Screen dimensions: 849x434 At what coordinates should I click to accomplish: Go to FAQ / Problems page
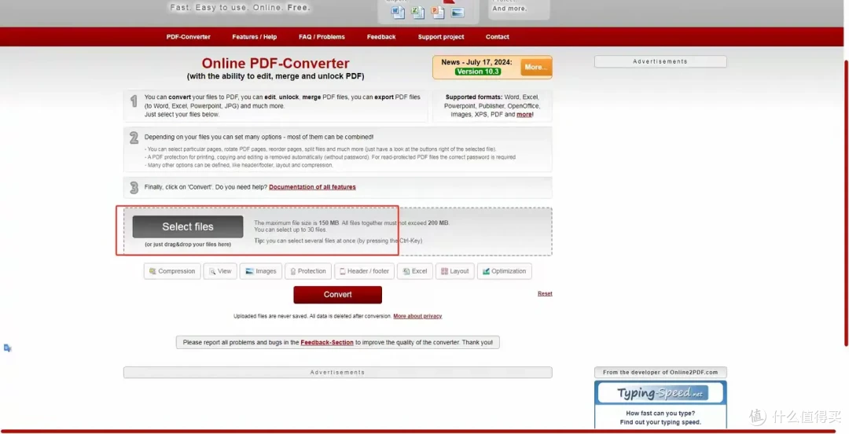tap(322, 37)
